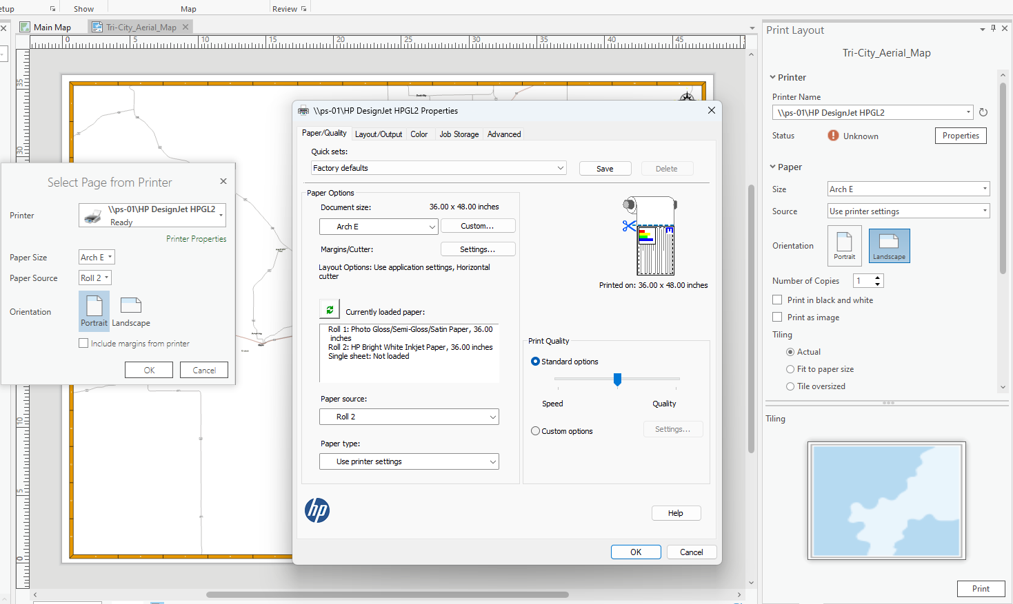Click OK in Select Page dialog
This screenshot has height=604, width=1013.
pyautogui.click(x=149, y=370)
